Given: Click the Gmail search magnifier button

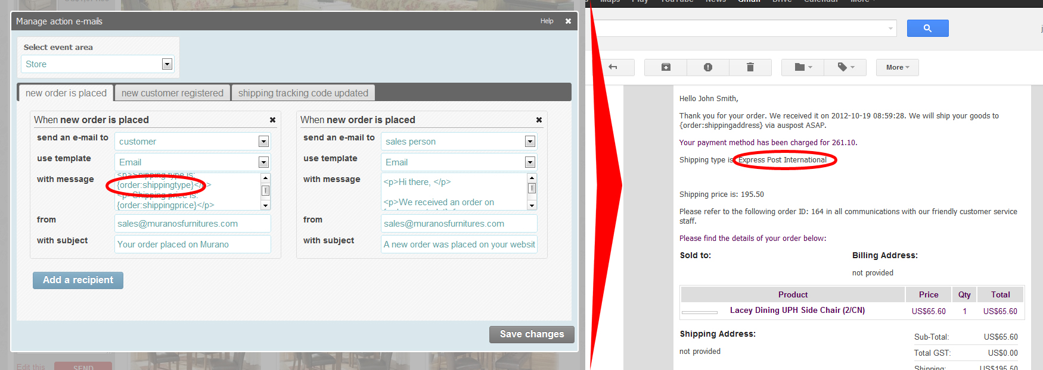Looking at the screenshot, I should [x=927, y=28].
